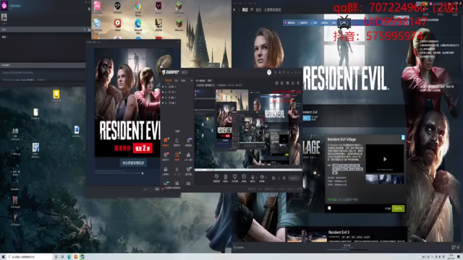Open Task View on the taskbar
Screen dimensions: 463x260
pyautogui.click(x=62, y=257)
